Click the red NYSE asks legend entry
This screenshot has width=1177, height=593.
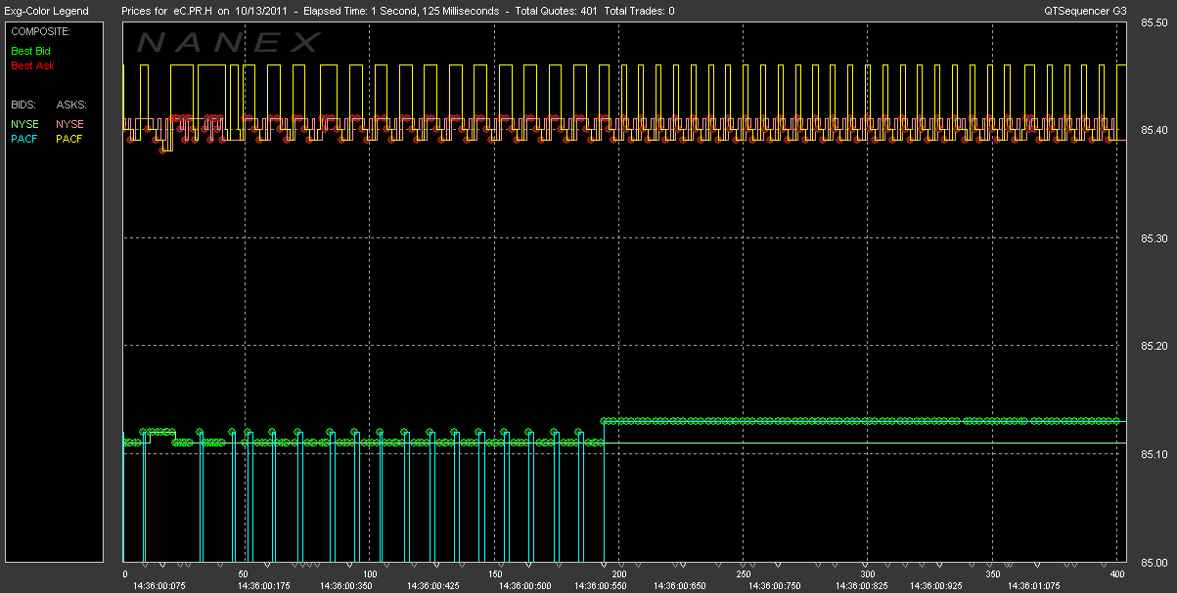[x=69, y=123]
